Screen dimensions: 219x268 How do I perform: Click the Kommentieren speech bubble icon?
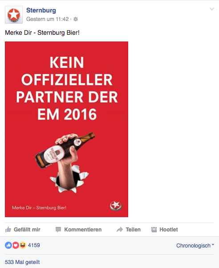click(x=58, y=230)
